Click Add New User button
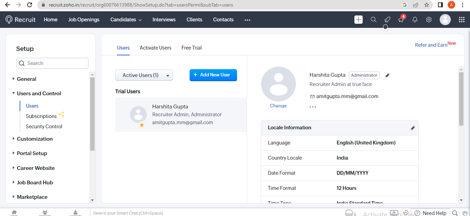Viewport: 470px width, 216px height. [213, 75]
